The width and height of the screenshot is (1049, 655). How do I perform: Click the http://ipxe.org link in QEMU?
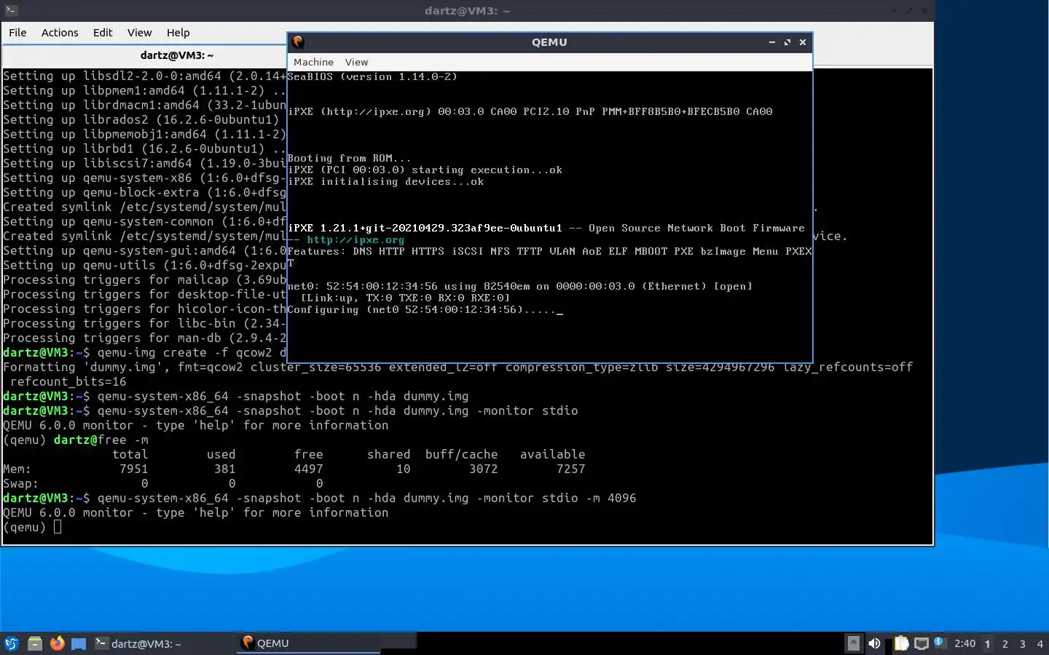tap(355, 239)
